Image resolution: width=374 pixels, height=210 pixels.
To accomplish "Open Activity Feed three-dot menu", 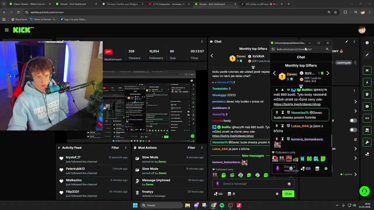I will 126,148.
